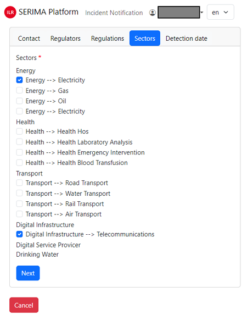Go to the Detection date tab
The height and width of the screenshot is (320, 247).
coord(186,38)
